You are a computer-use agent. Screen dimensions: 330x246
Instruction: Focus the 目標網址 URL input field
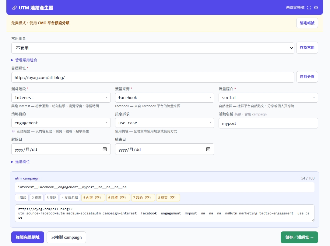(153, 77)
